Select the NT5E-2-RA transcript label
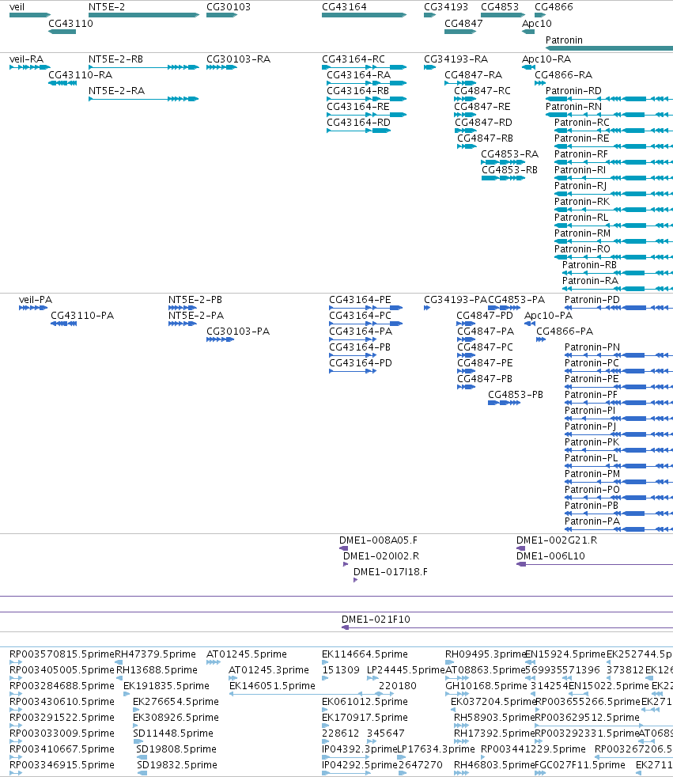This screenshot has height=777, width=673. coord(116,91)
